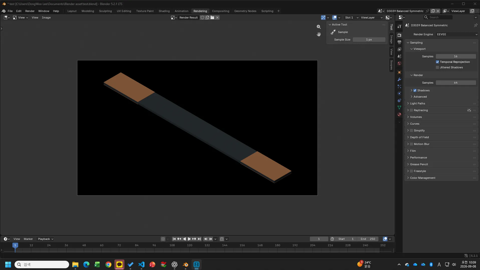
Task: Open Raytracing presets icon
Action: tap(469, 110)
